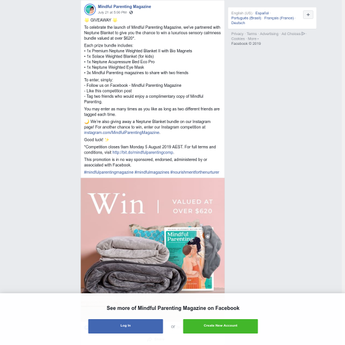
Task: Select Français (France) language
Action: point(279,18)
